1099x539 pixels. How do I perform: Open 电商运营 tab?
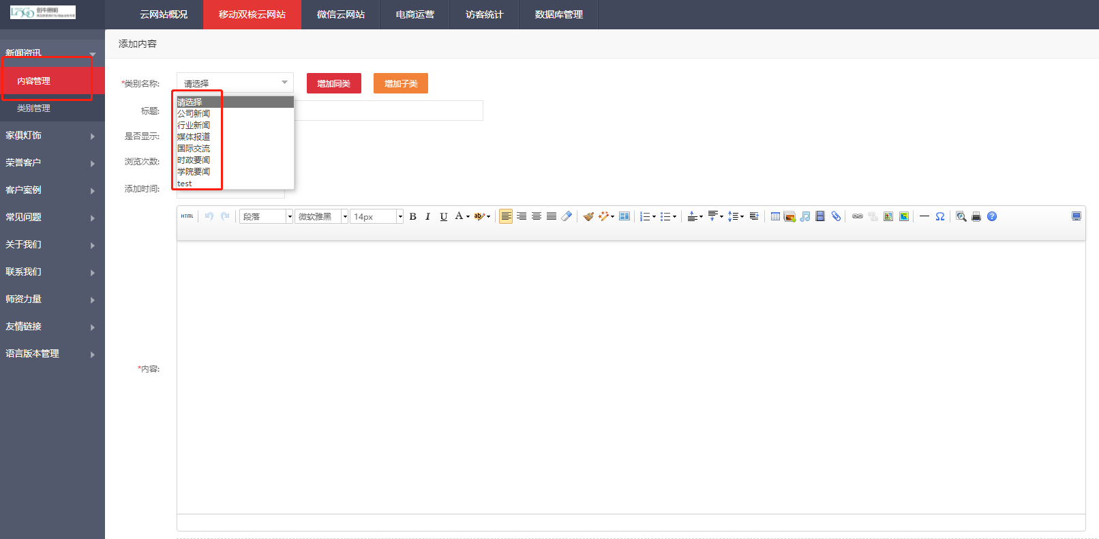point(415,14)
